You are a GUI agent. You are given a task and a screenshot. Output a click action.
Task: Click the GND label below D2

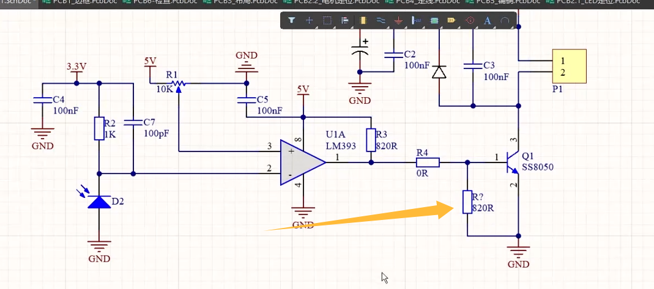click(x=99, y=258)
